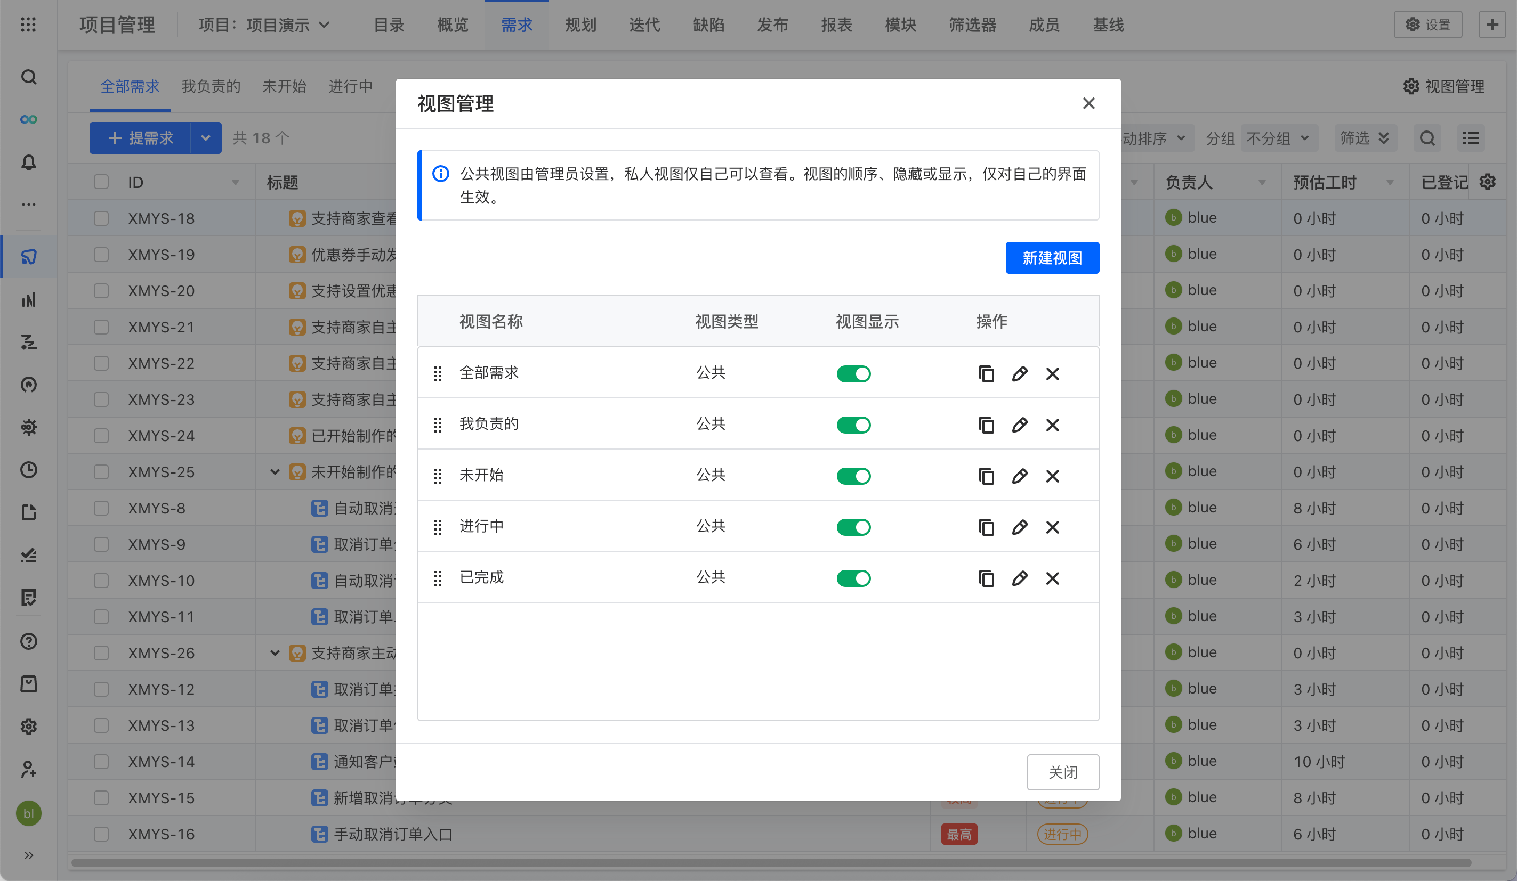Delete the 全部需求 view
Viewport: 1517px width, 881px height.
pos(1052,373)
